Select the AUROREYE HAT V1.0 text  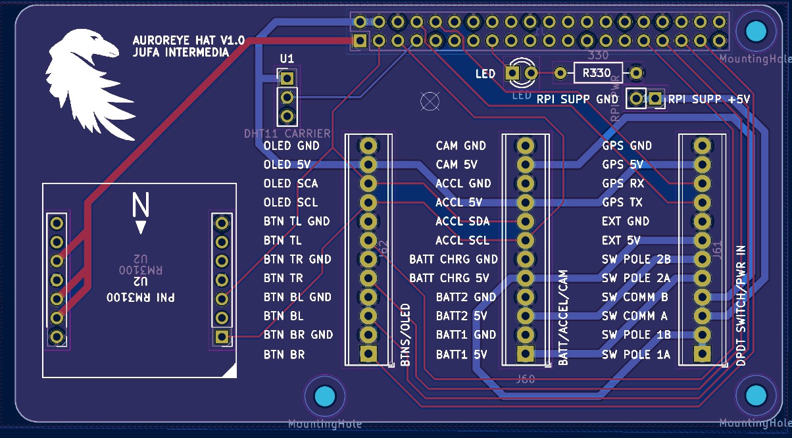click(188, 41)
